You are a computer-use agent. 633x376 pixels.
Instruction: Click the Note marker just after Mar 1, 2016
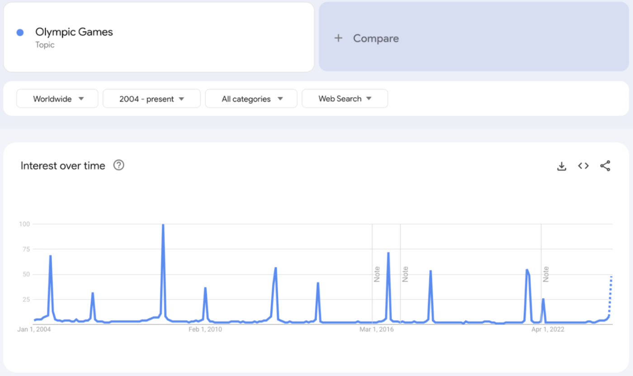(x=405, y=274)
